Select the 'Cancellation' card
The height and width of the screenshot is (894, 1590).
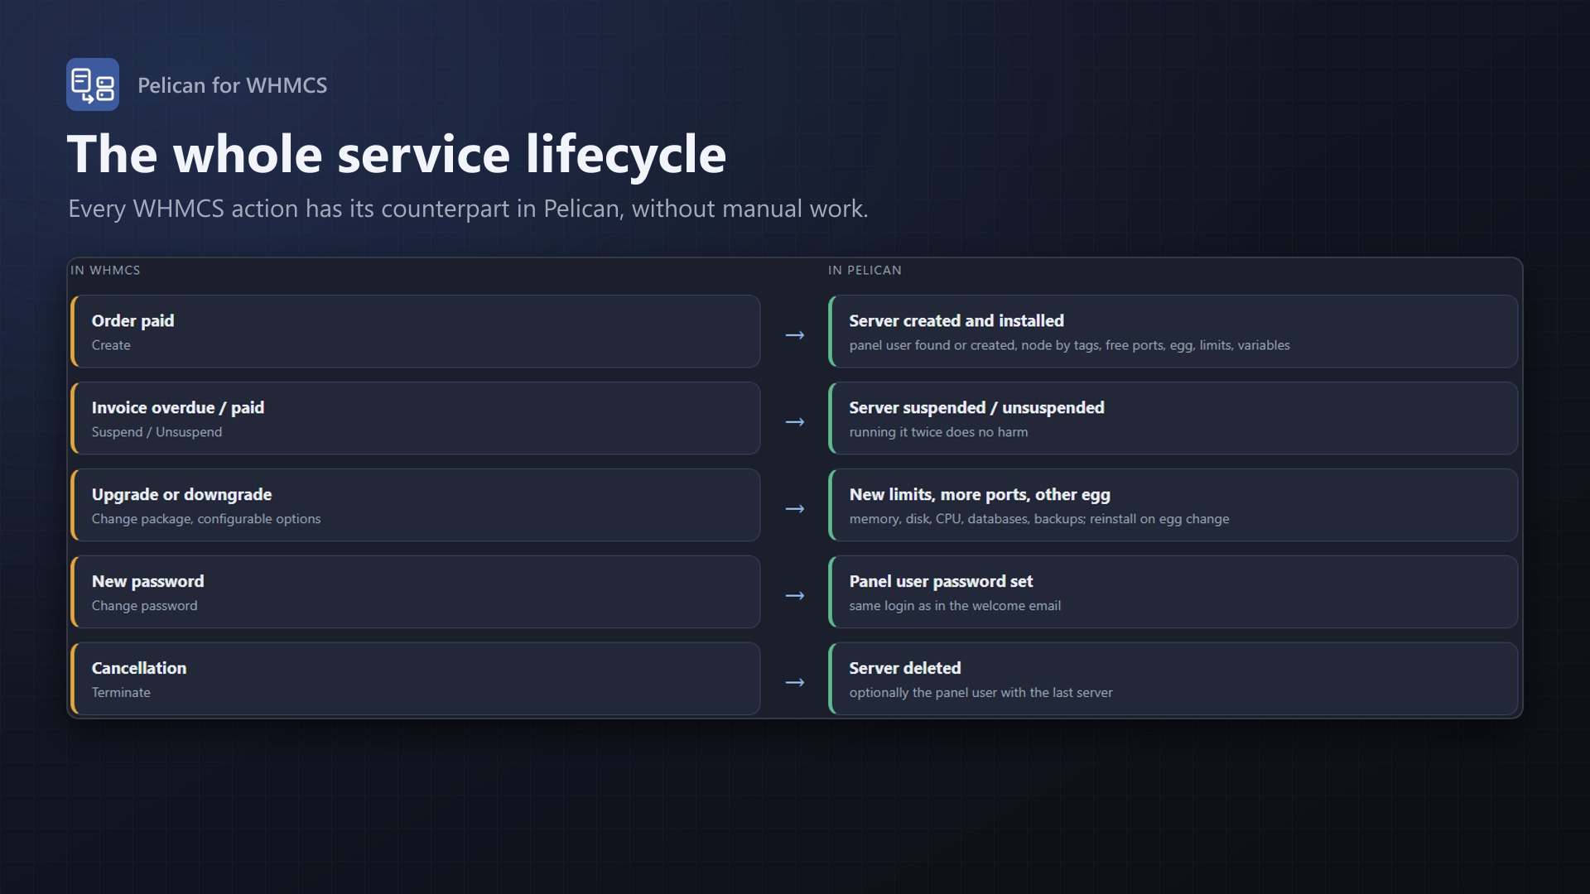pyautogui.click(x=416, y=679)
